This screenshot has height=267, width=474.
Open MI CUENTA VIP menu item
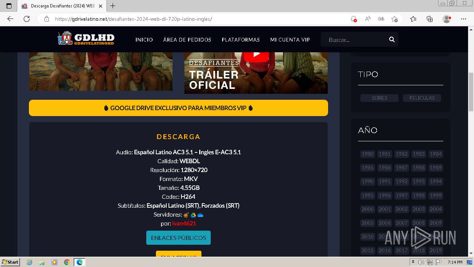290,40
